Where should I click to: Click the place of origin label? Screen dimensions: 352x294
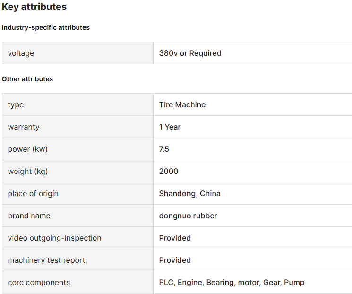click(x=33, y=194)
